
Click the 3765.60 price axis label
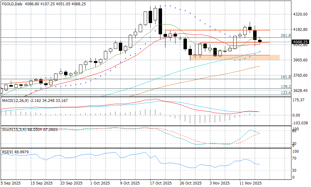click(300, 75)
